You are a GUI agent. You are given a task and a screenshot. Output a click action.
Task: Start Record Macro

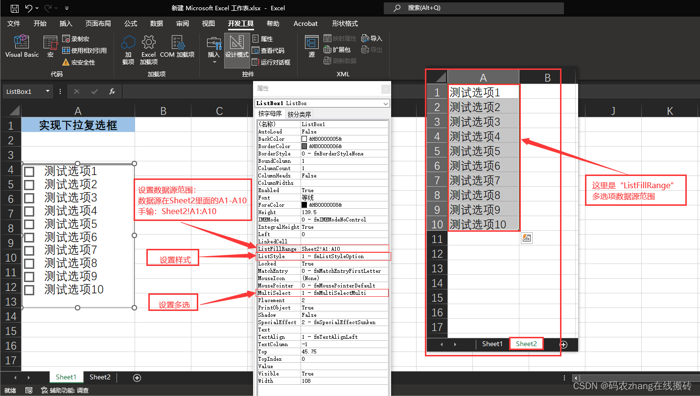[76, 39]
